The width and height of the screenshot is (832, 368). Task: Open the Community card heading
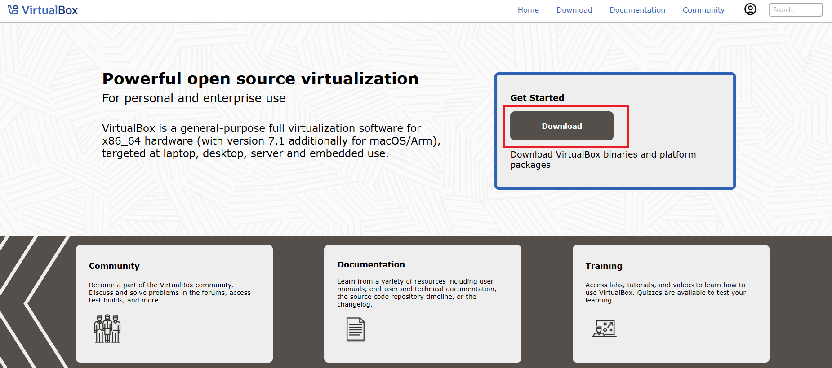(x=114, y=266)
